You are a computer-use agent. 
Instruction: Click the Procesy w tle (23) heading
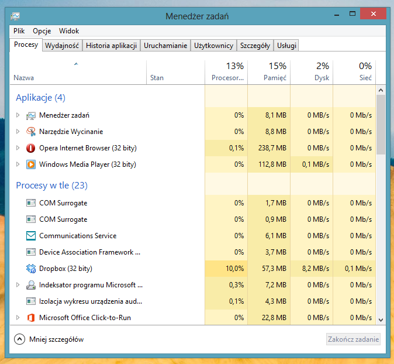point(52,186)
